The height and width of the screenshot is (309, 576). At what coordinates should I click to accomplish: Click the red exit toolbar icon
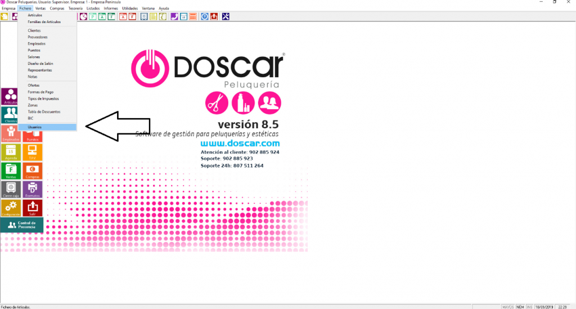pos(214,16)
